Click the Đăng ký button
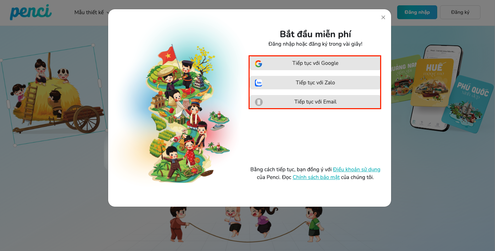 (x=460, y=12)
